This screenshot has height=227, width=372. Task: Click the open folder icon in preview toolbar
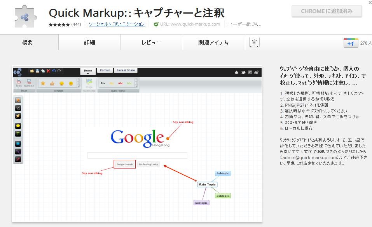pyautogui.click(x=32, y=71)
